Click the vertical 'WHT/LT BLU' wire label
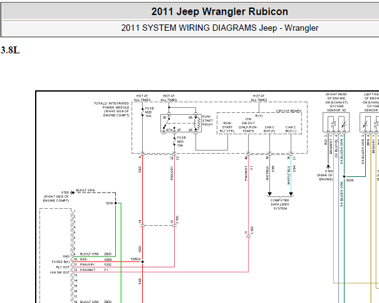379x303 pixels. point(289,176)
